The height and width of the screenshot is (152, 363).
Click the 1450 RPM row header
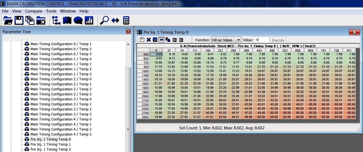coord(143,79)
